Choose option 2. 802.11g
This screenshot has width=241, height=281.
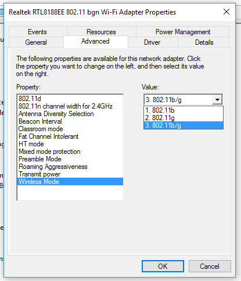click(184, 118)
